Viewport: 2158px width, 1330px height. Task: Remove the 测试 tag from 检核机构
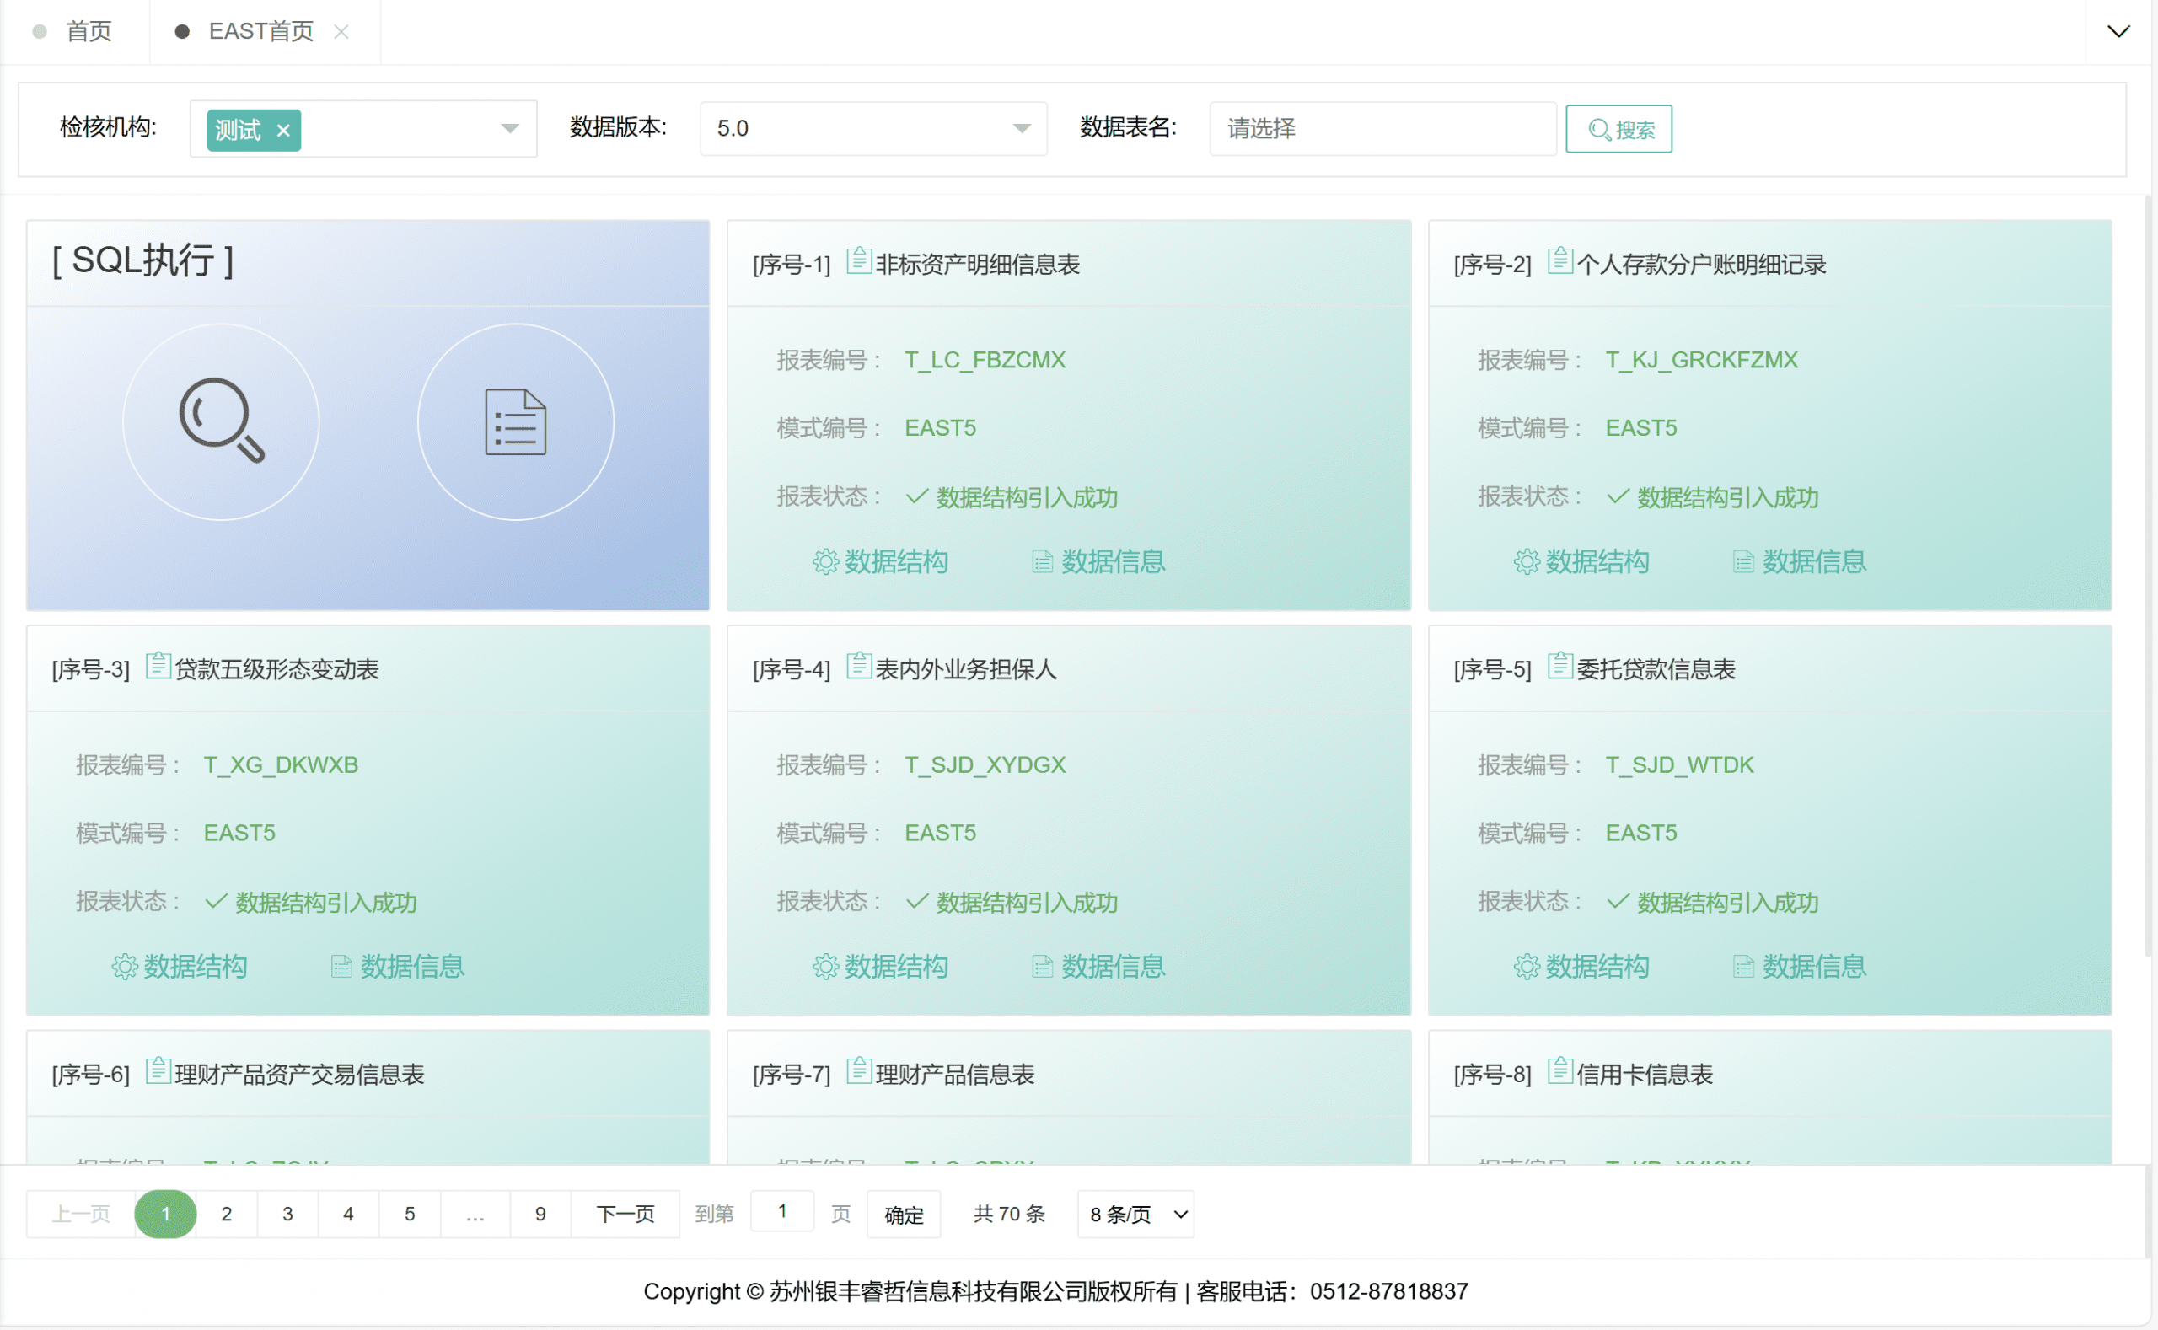coord(283,130)
